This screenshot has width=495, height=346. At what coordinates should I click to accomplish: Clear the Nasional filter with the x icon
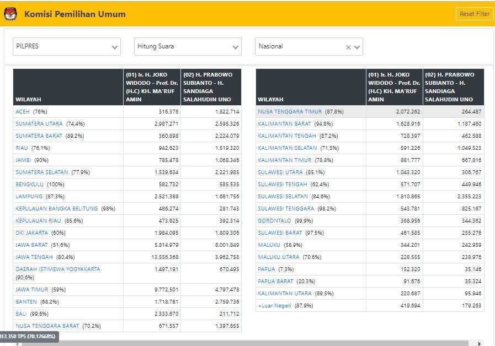point(348,47)
